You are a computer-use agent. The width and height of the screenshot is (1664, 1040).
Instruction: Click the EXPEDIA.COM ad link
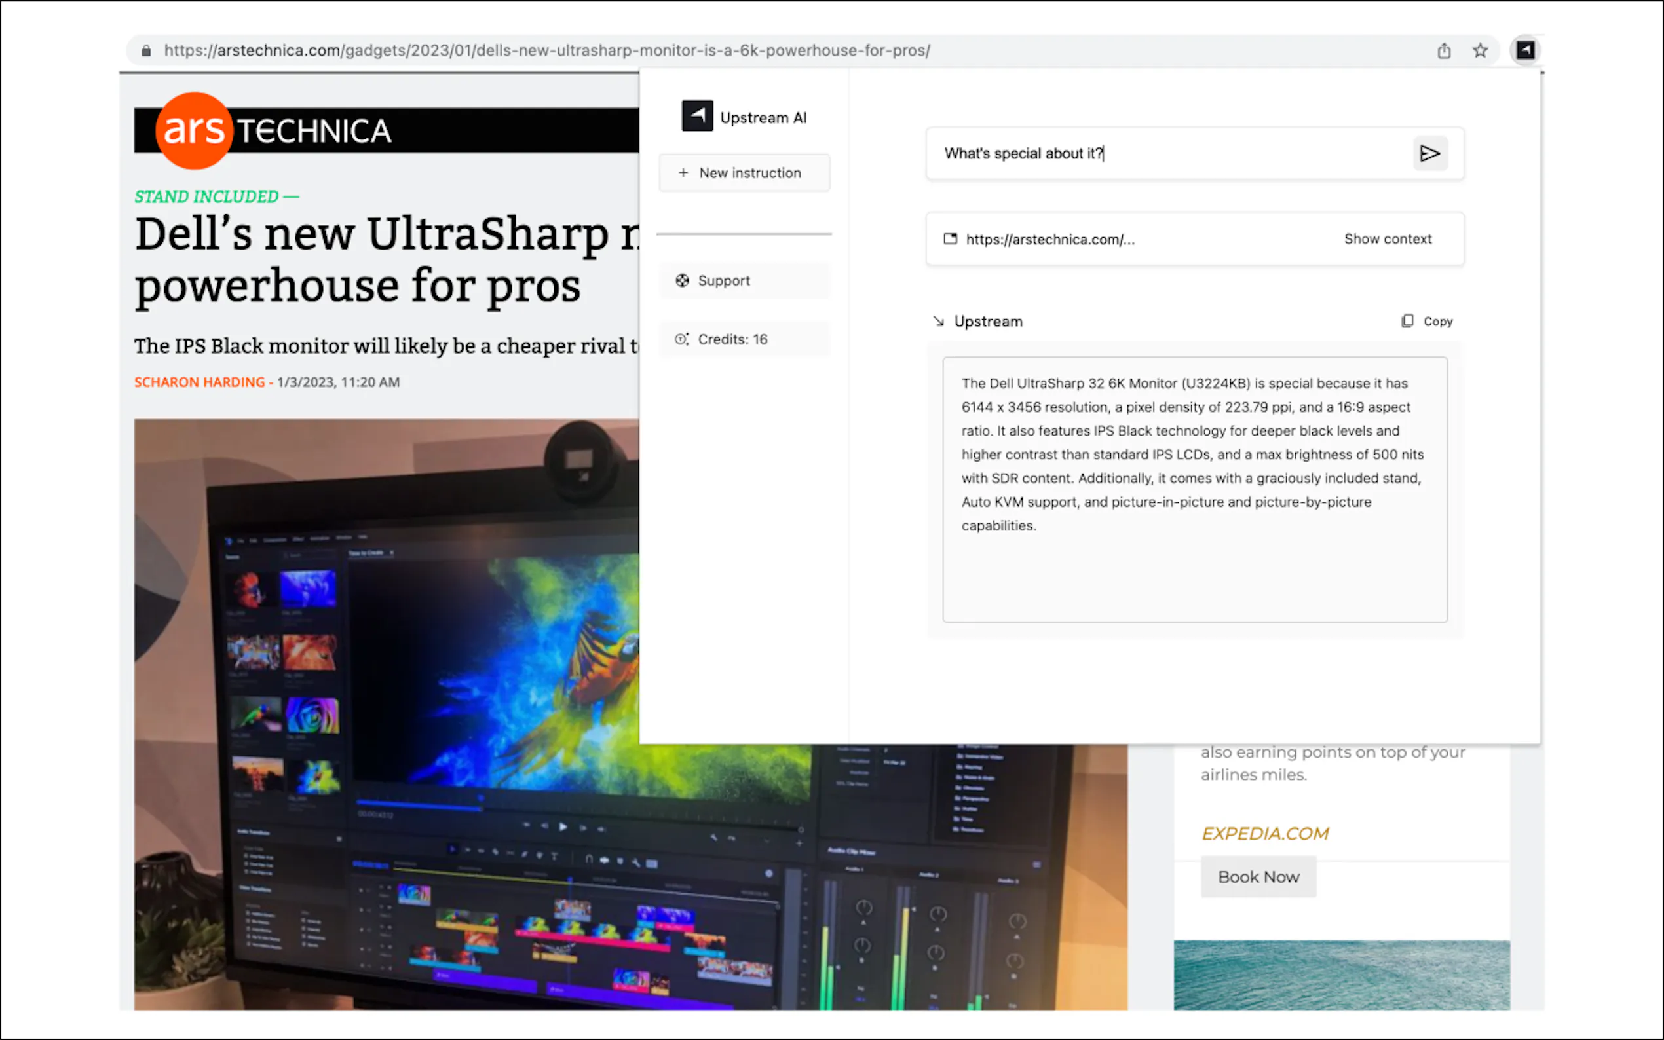1264,833
